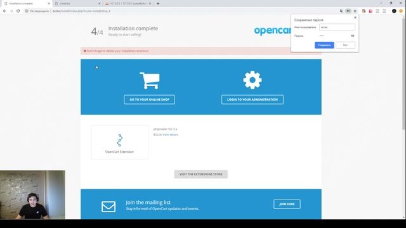Screen dimensions: 406x228
Task: Decline saving password with Нет button
Action: click(x=345, y=45)
